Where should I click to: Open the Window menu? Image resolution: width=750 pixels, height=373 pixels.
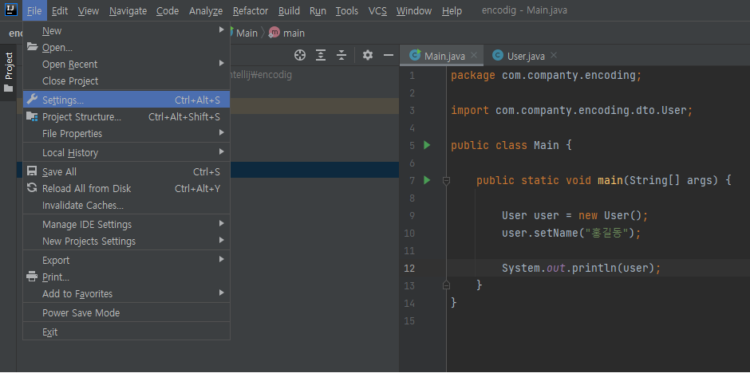(414, 10)
